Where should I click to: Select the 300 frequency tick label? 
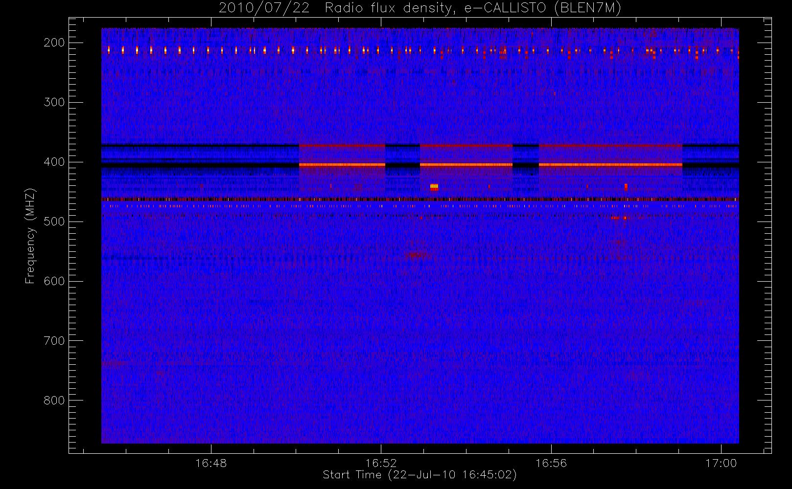54,102
